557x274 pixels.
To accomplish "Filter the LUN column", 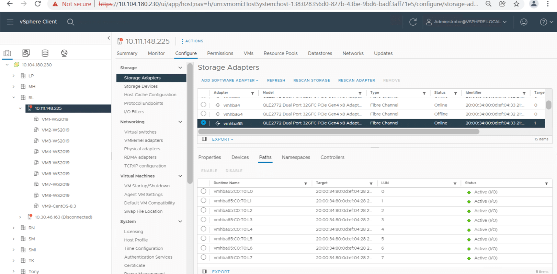I will (x=455, y=184).
